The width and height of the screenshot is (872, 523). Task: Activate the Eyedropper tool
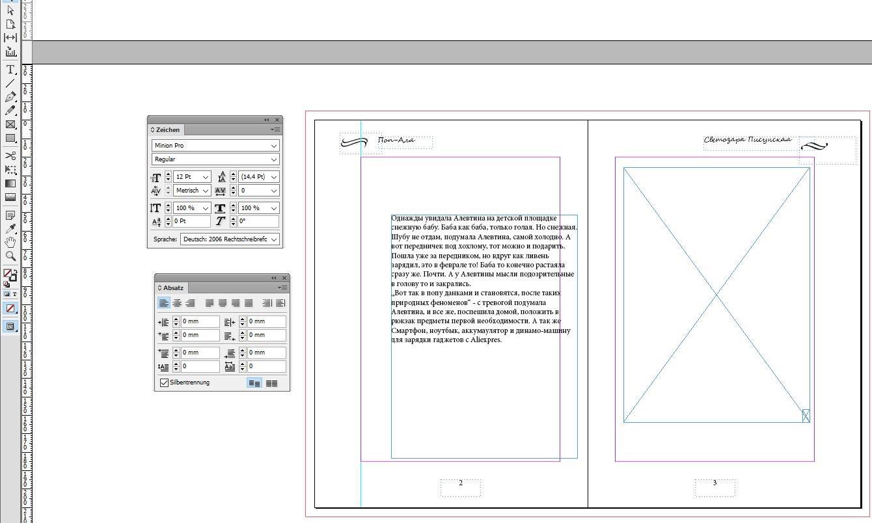10,229
